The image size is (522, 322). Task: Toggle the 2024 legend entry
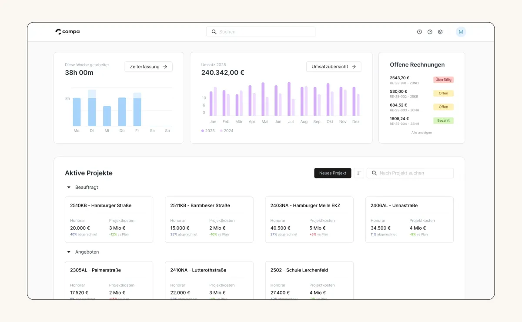coord(227,131)
